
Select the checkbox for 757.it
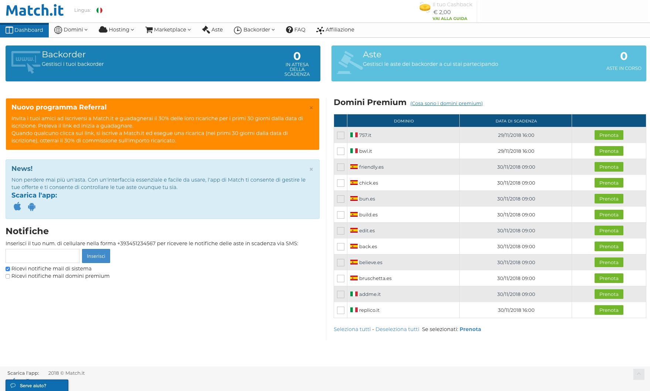pos(341,135)
